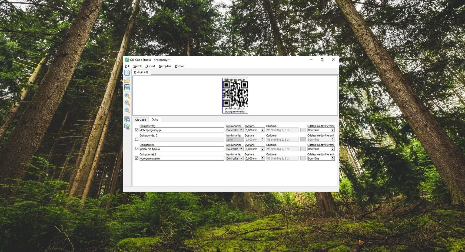Uncheck the Opis powyżej checkbox
Screen dimensions: 465x252
(137, 130)
